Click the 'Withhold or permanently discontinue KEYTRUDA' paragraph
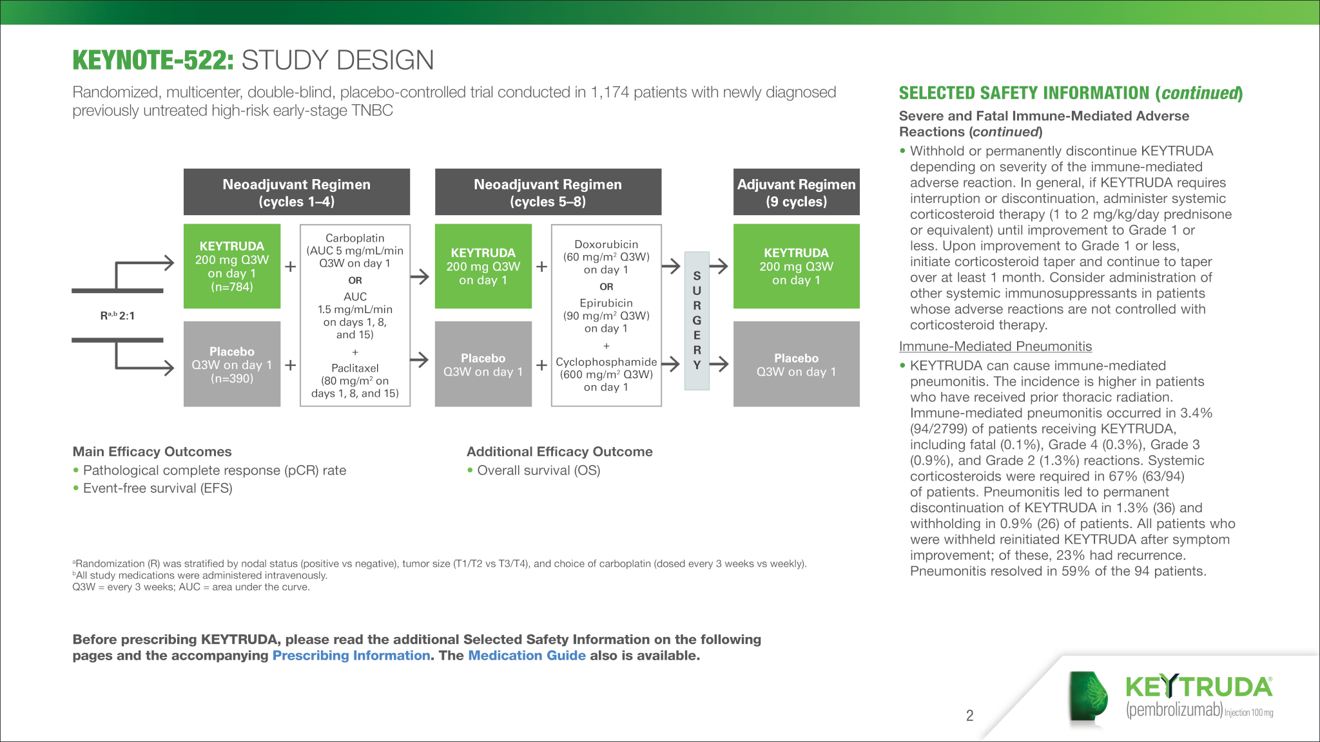 pos(1071,238)
